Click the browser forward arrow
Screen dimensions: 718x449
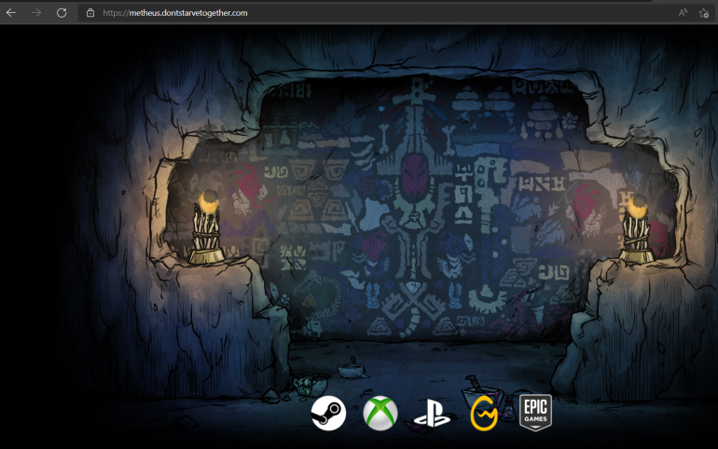36,13
